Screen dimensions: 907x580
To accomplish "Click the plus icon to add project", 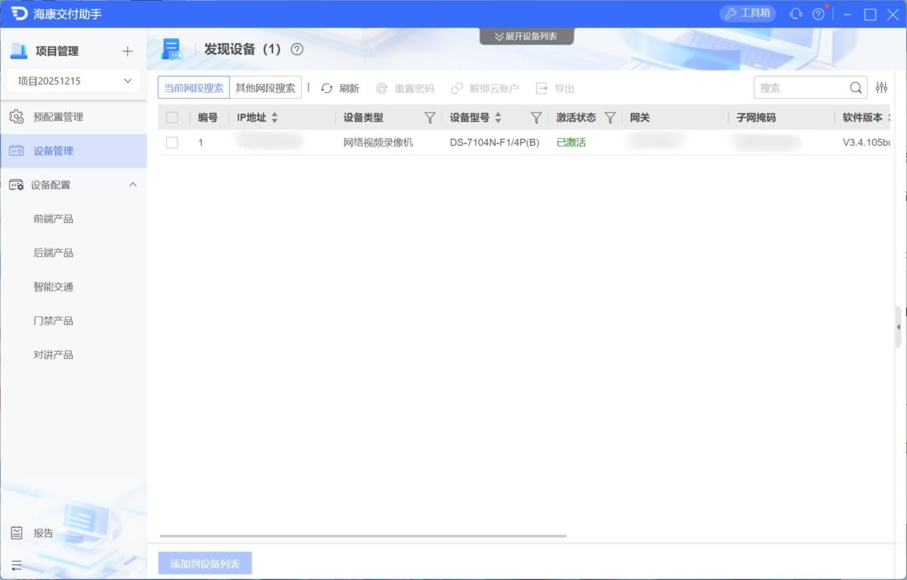I will tap(127, 51).
